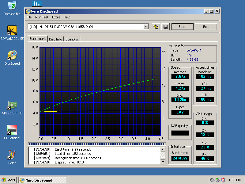Click the log scrollbar up arrow
This screenshot has width=245, height=184.
point(163,150)
